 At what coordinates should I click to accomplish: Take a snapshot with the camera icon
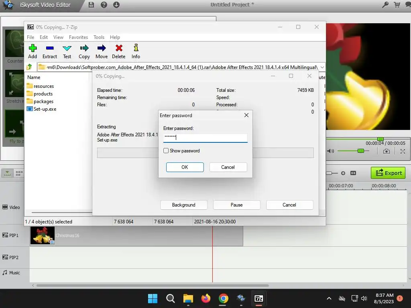(x=387, y=151)
